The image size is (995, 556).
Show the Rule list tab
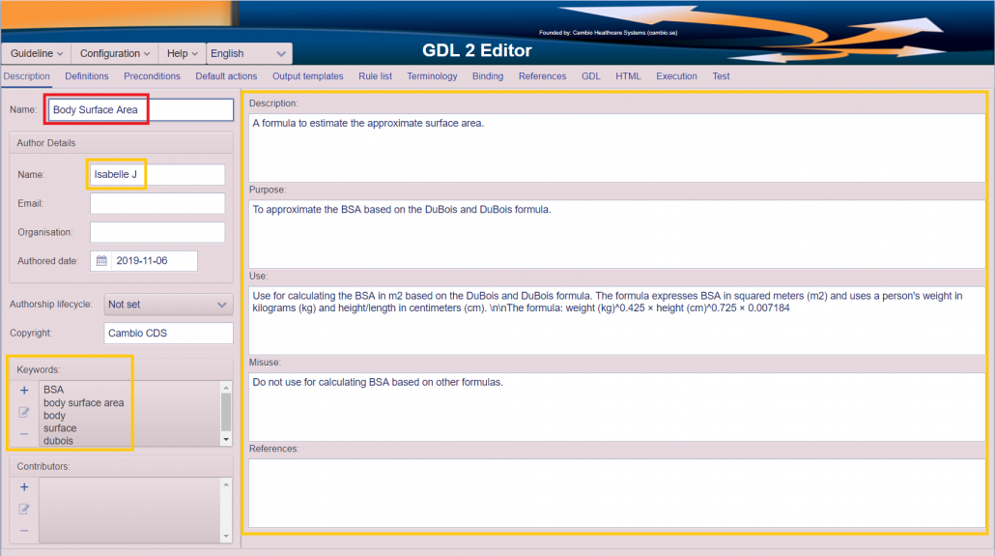[375, 76]
